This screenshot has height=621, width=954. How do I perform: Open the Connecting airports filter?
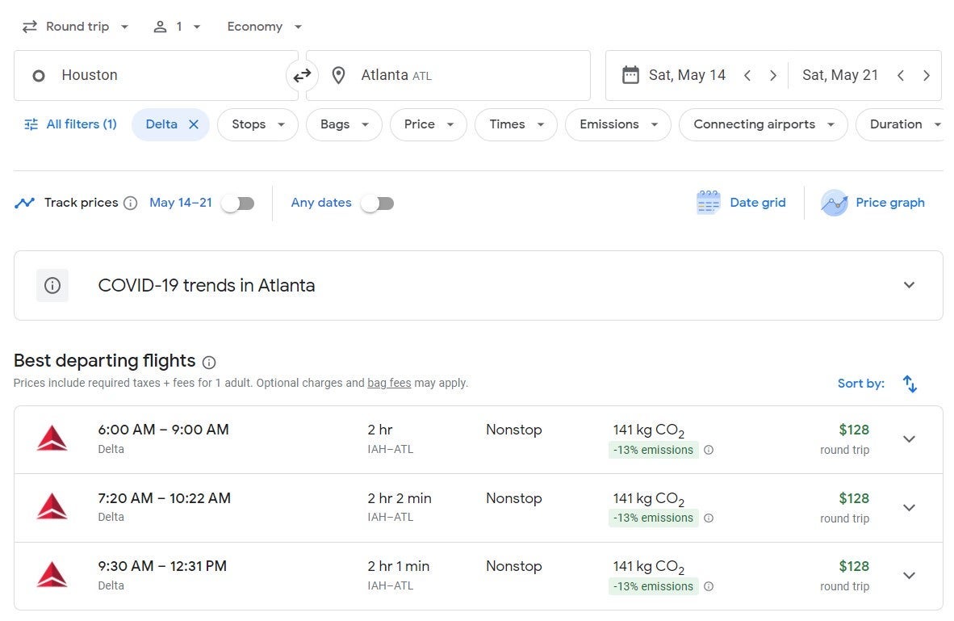click(x=763, y=124)
